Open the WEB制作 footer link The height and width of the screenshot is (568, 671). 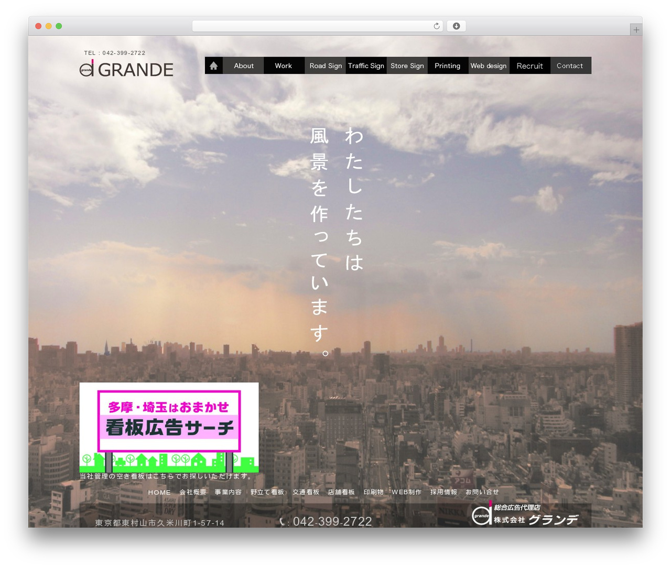click(x=406, y=492)
